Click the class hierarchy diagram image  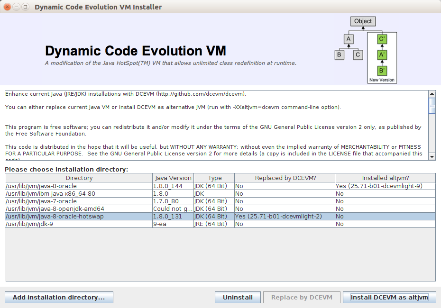point(365,50)
